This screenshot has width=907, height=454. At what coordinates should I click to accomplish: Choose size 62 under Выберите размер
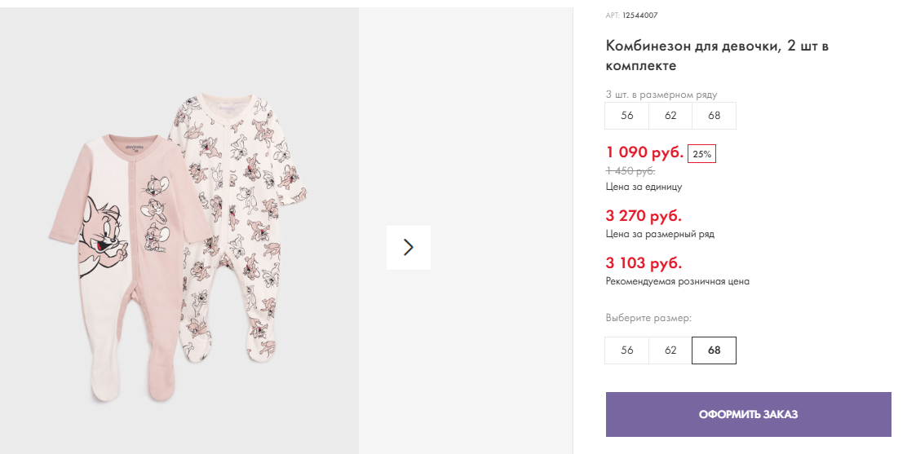click(x=670, y=350)
